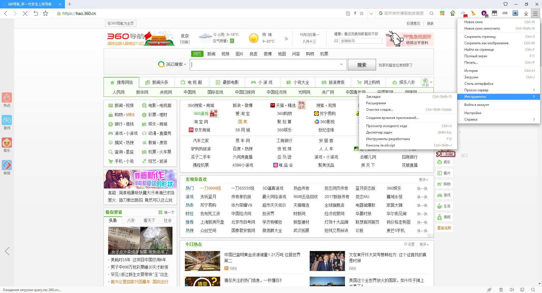Open 'Диспетчер задач' submenu item

[408, 132]
